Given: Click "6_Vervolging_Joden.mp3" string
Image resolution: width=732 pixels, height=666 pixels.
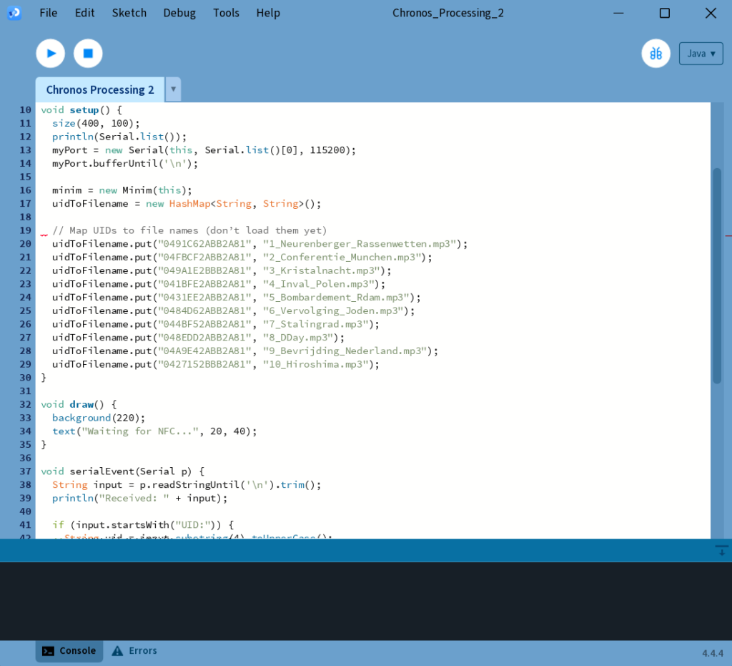Looking at the screenshot, I should [333, 311].
